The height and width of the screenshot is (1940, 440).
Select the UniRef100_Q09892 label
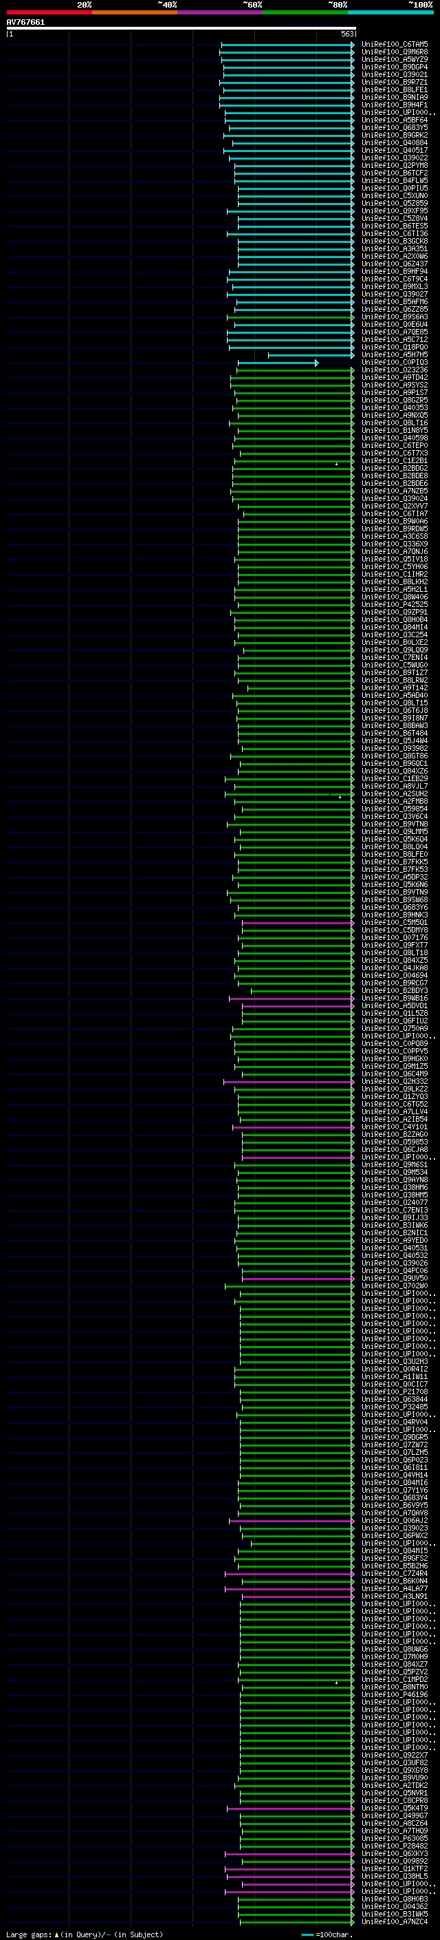click(394, 1861)
